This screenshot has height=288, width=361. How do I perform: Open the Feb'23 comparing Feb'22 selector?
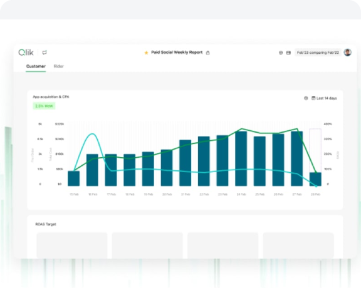coord(318,53)
